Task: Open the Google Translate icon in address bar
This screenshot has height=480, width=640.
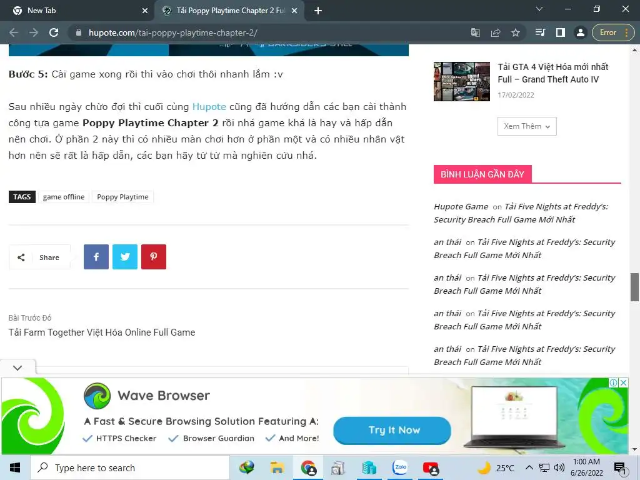Action: pos(476,32)
